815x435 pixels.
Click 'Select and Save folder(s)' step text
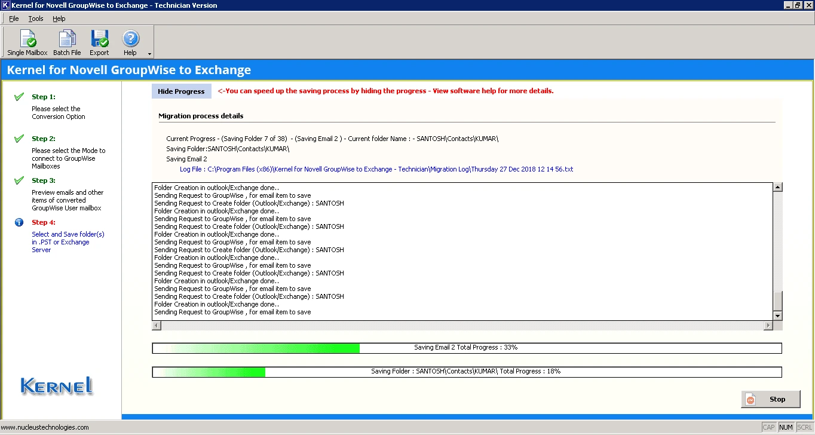(68, 242)
